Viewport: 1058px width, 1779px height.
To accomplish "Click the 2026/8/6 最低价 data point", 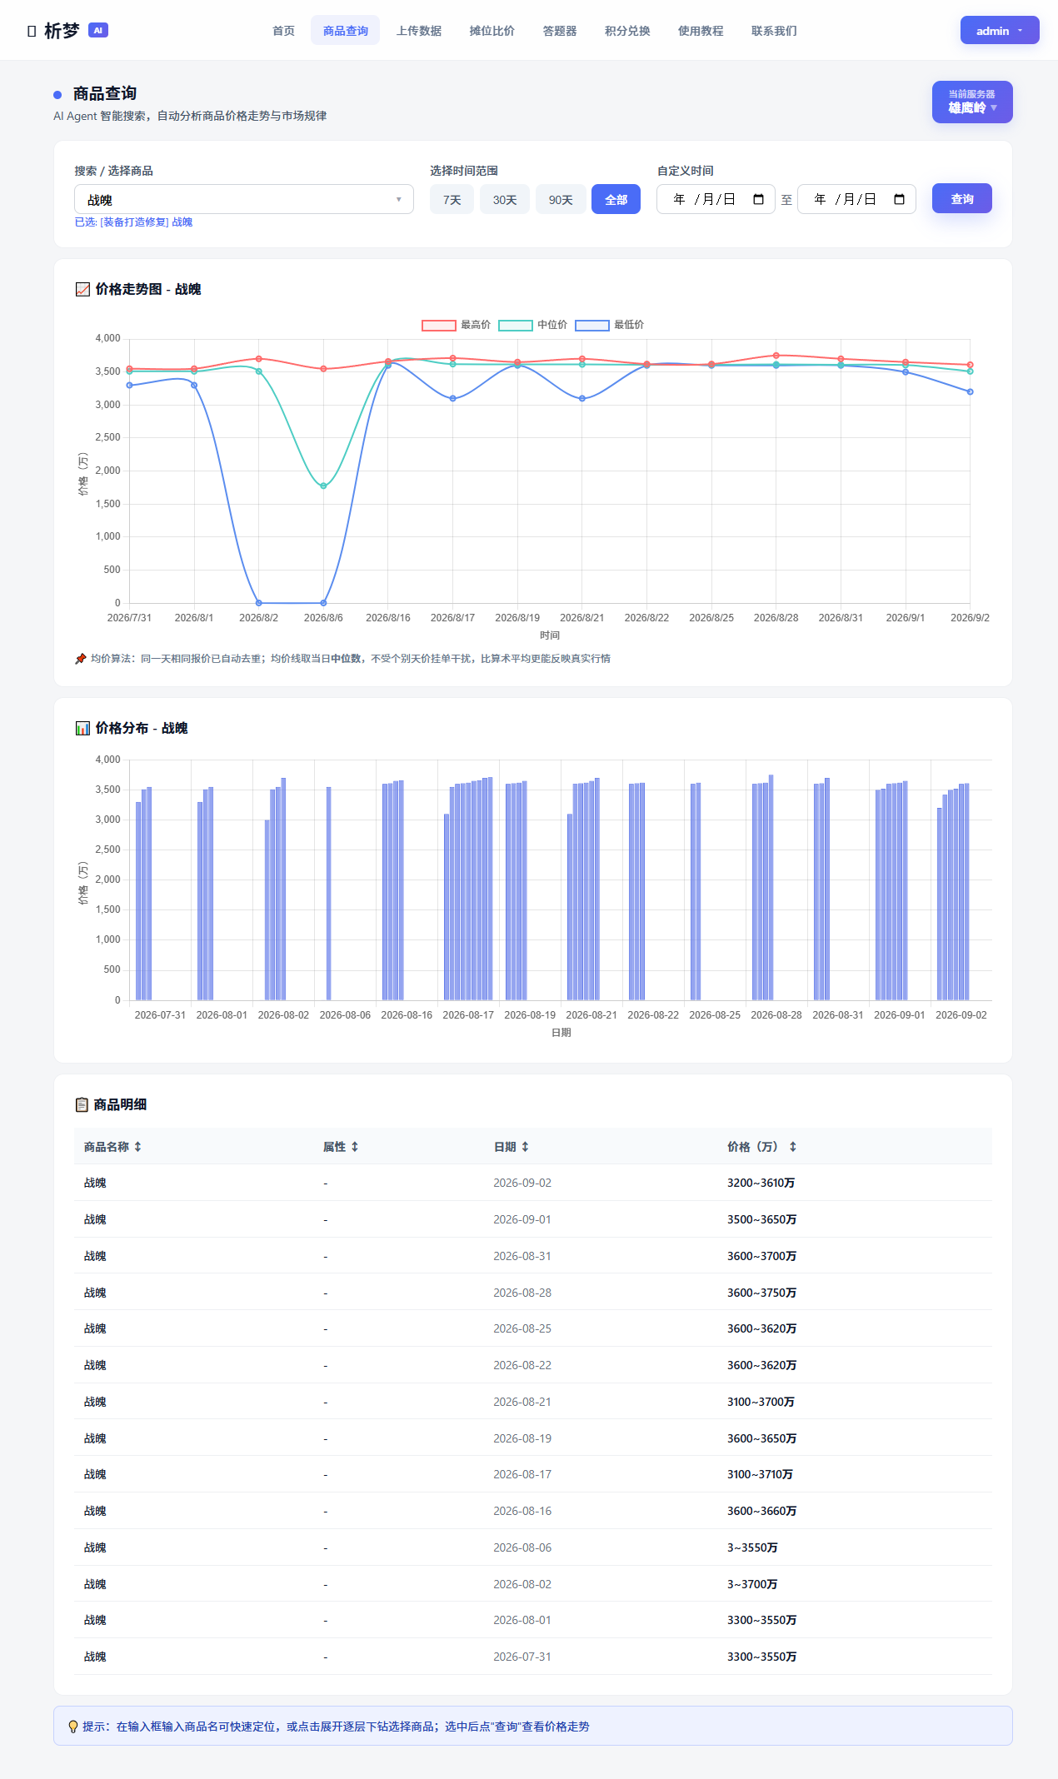I will pos(323,603).
